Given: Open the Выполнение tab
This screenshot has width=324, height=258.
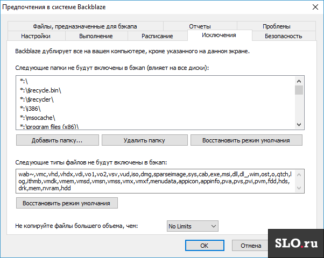Looking at the screenshot, I should pos(96,36).
